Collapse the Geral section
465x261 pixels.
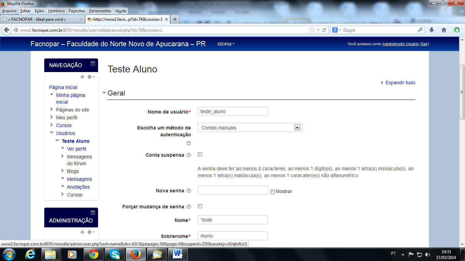[104, 93]
